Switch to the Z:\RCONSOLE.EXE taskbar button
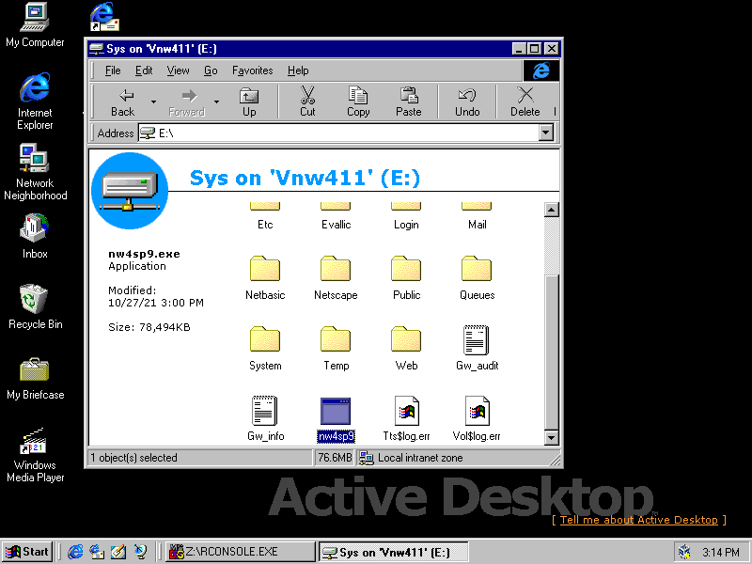This screenshot has height=564, width=752. [241, 552]
